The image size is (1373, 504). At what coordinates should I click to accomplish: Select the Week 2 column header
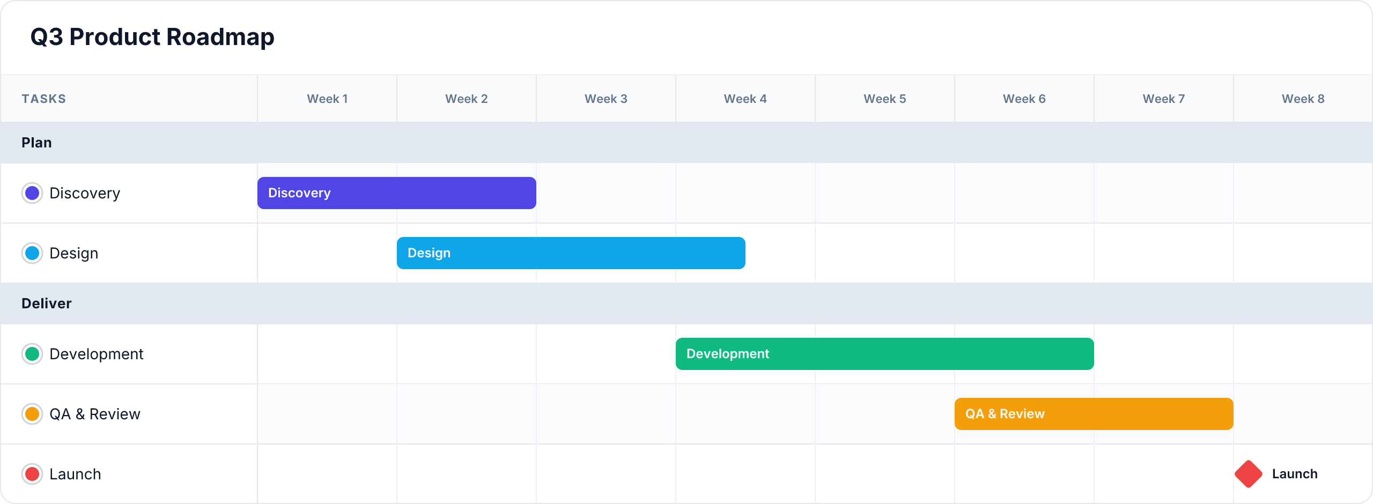tap(467, 99)
